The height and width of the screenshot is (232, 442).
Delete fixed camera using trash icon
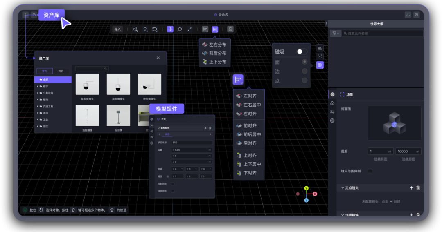click(418, 188)
